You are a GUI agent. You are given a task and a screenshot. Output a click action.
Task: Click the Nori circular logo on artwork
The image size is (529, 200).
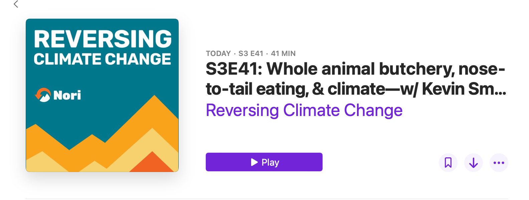(x=43, y=95)
